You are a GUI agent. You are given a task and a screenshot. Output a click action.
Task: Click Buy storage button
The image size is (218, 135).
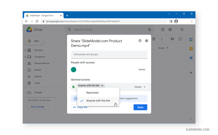[x=38, y=107]
